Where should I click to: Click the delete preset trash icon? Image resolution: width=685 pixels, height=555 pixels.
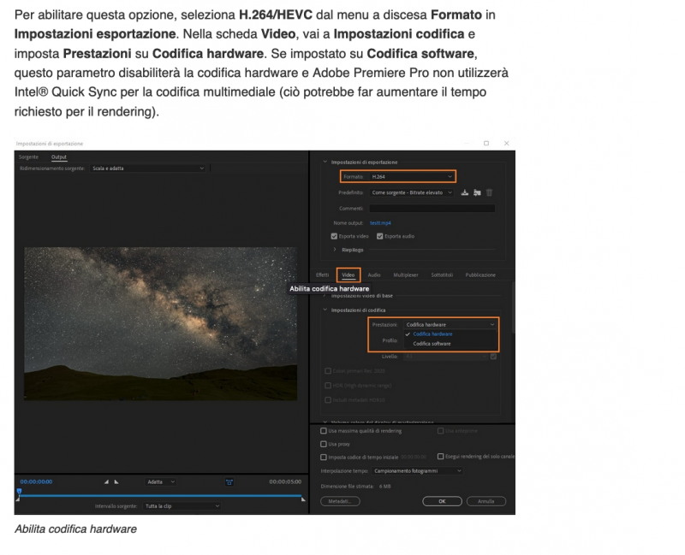489,192
